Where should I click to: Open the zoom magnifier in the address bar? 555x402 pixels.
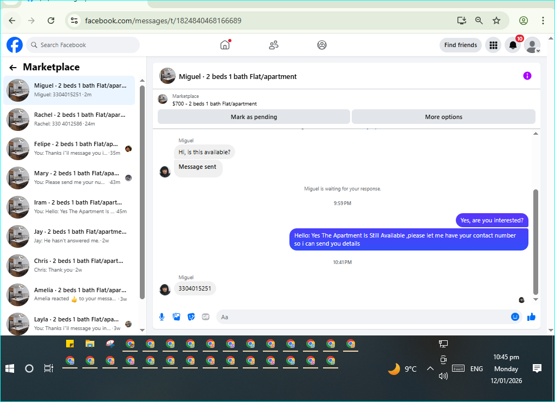(479, 21)
